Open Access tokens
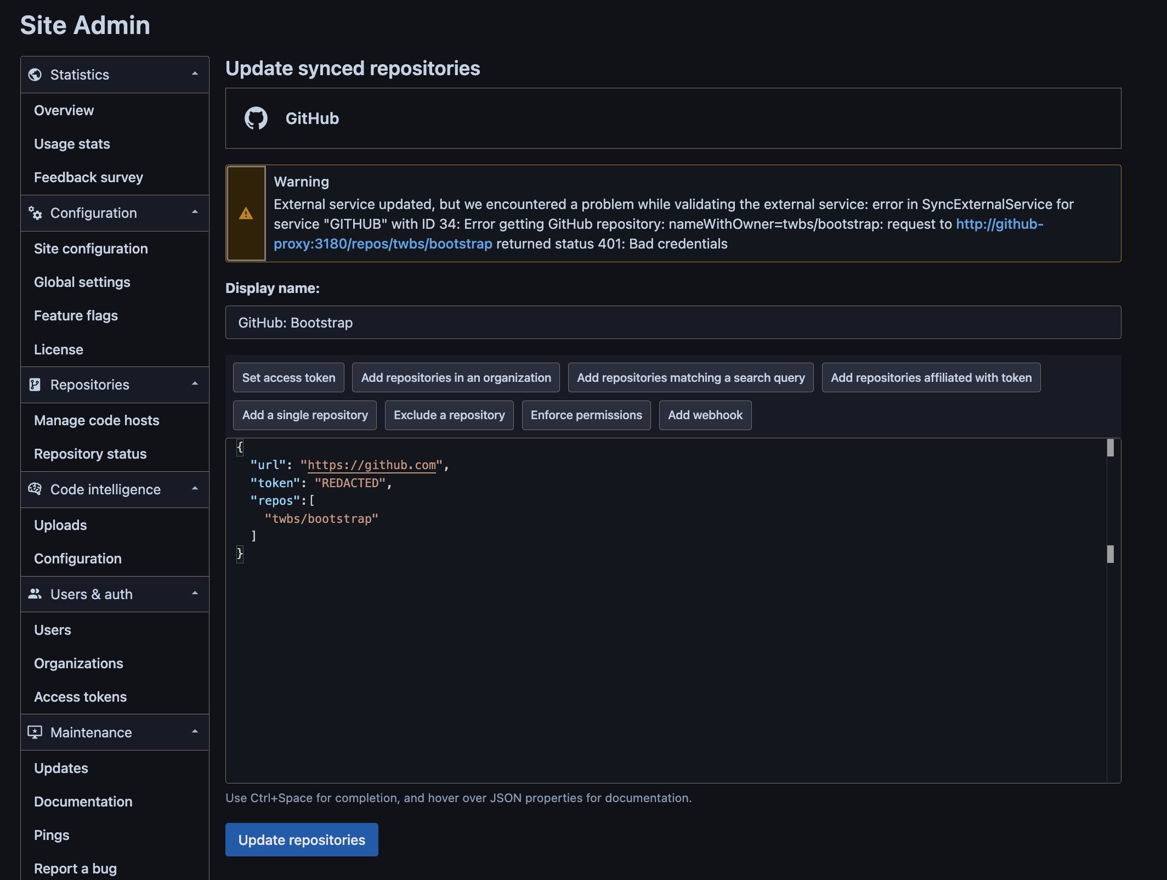Viewport: 1167px width, 880px height. (80, 697)
